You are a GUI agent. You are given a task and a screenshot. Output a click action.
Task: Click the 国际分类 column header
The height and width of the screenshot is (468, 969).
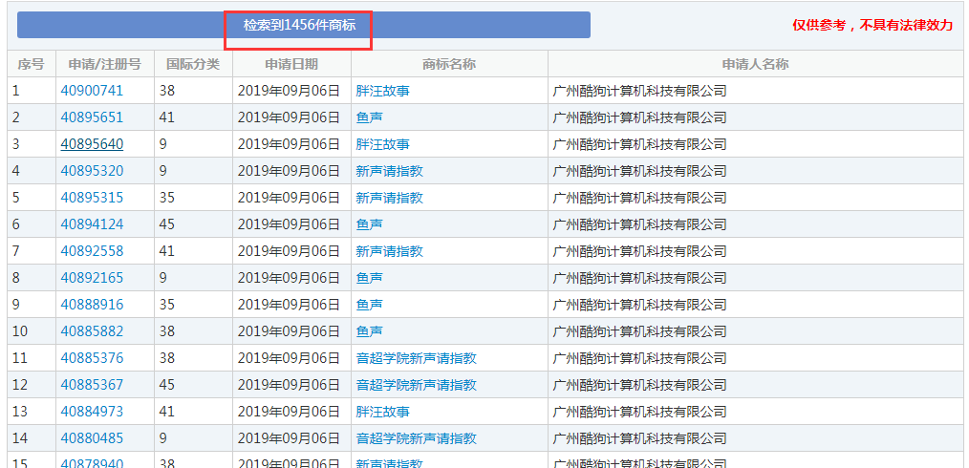(x=193, y=64)
